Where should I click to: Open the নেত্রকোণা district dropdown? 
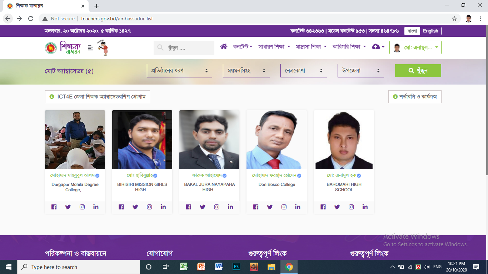[304, 71]
